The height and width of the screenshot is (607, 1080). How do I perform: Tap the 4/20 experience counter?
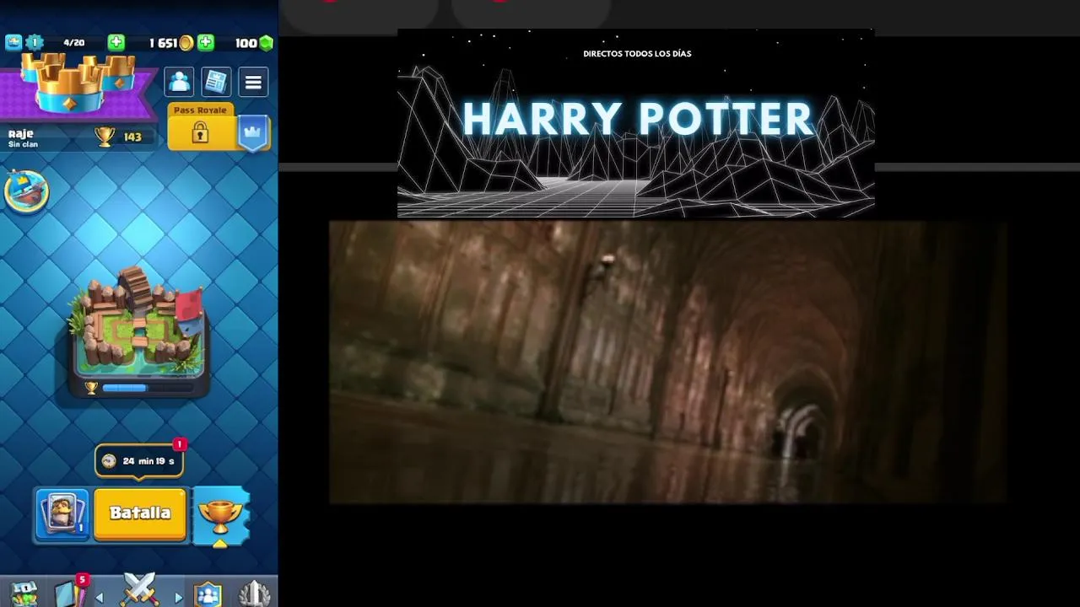point(74,42)
